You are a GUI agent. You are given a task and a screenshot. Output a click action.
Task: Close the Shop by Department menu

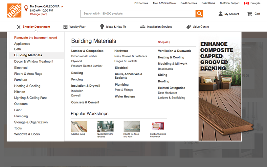pos(19,27)
